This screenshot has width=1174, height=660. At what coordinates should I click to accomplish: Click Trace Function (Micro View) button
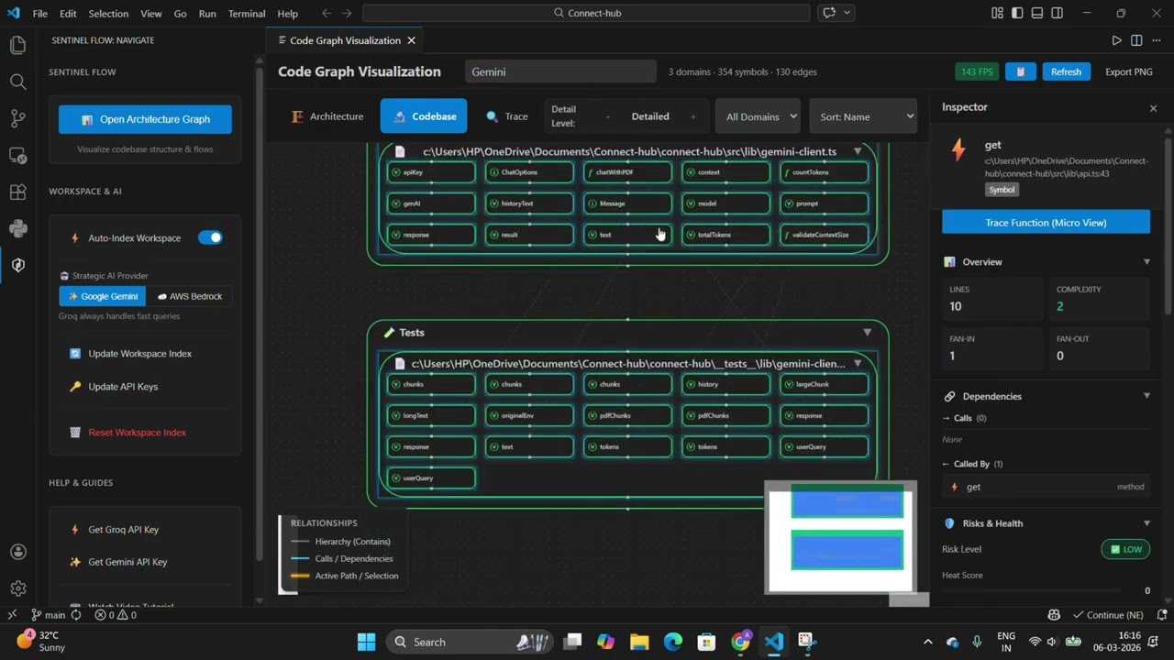(1046, 223)
